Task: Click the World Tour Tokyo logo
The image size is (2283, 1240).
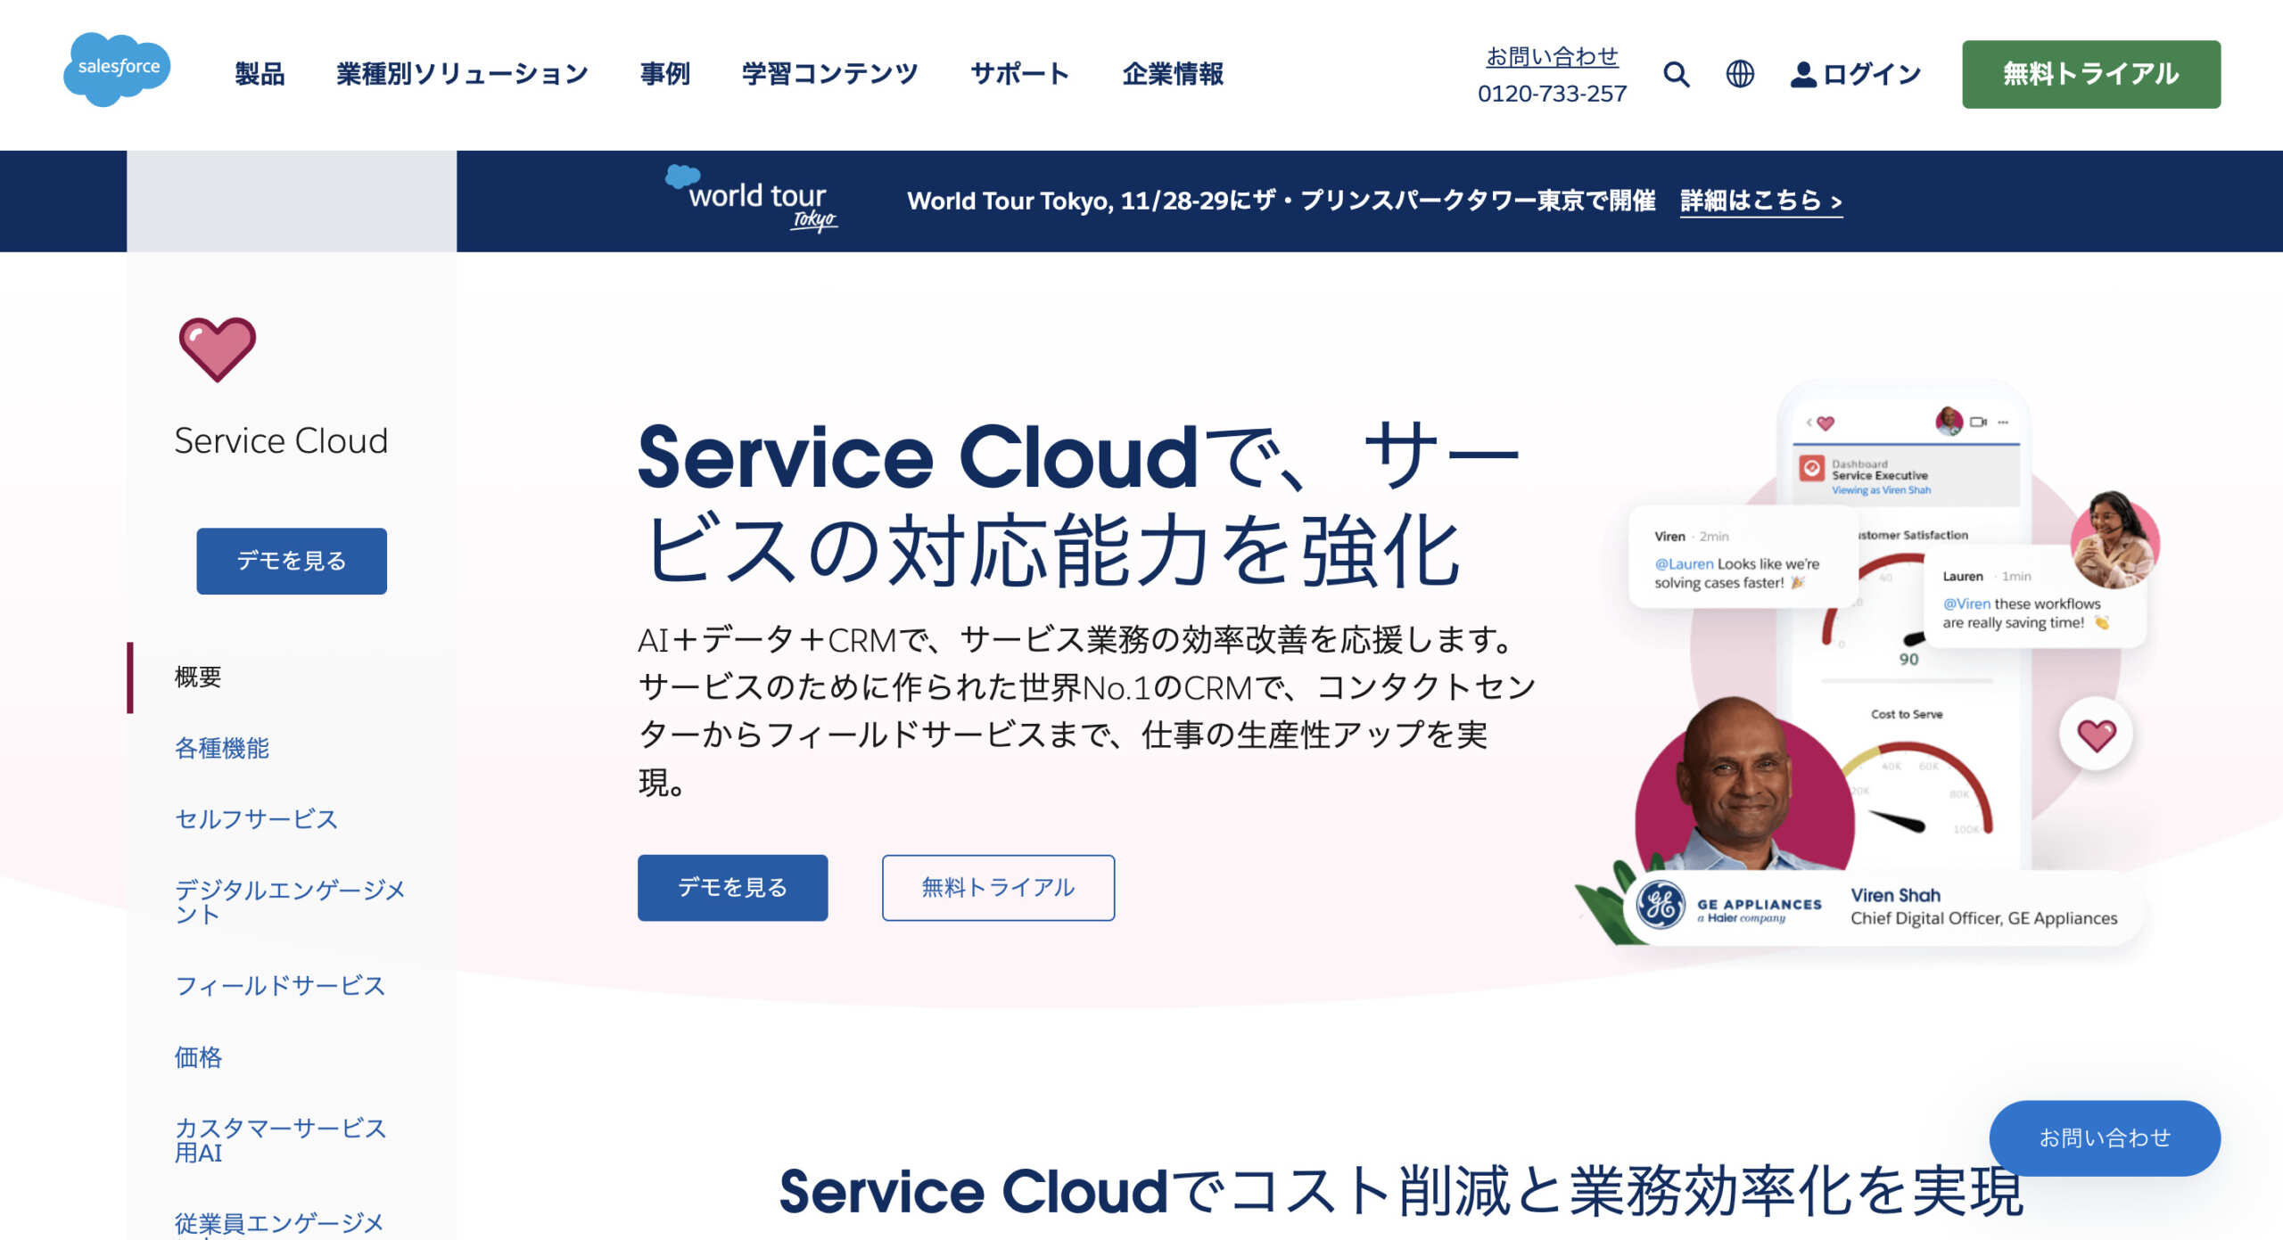Action: [752, 199]
